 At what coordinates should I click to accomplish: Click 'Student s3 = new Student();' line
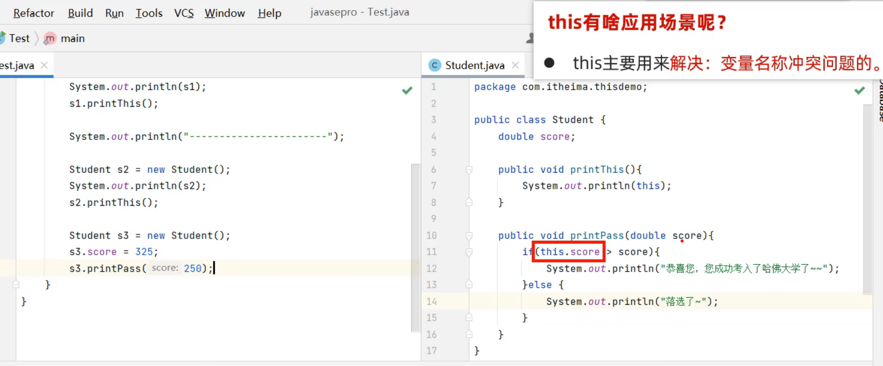149,235
